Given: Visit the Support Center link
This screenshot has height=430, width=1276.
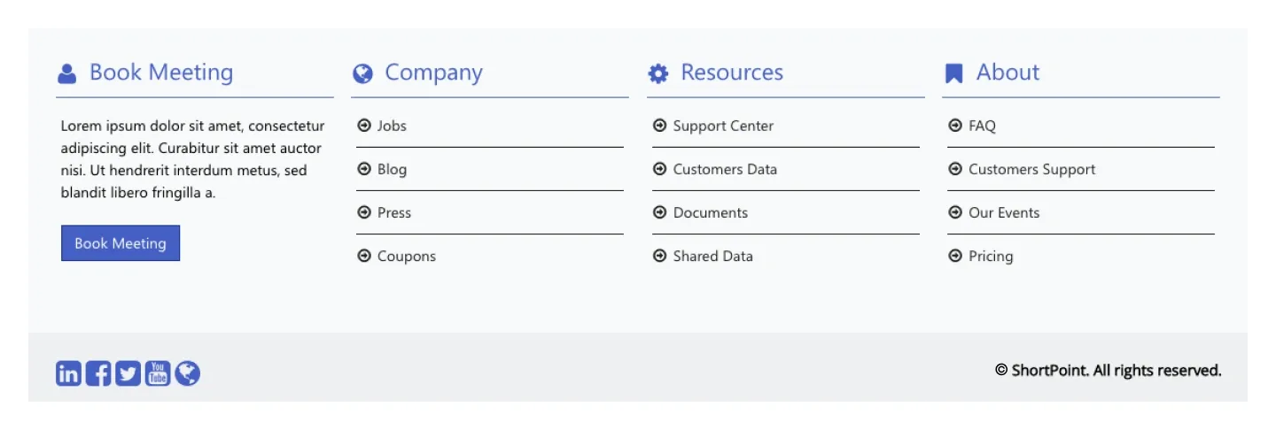Looking at the screenshot, I should coord(723,126).
